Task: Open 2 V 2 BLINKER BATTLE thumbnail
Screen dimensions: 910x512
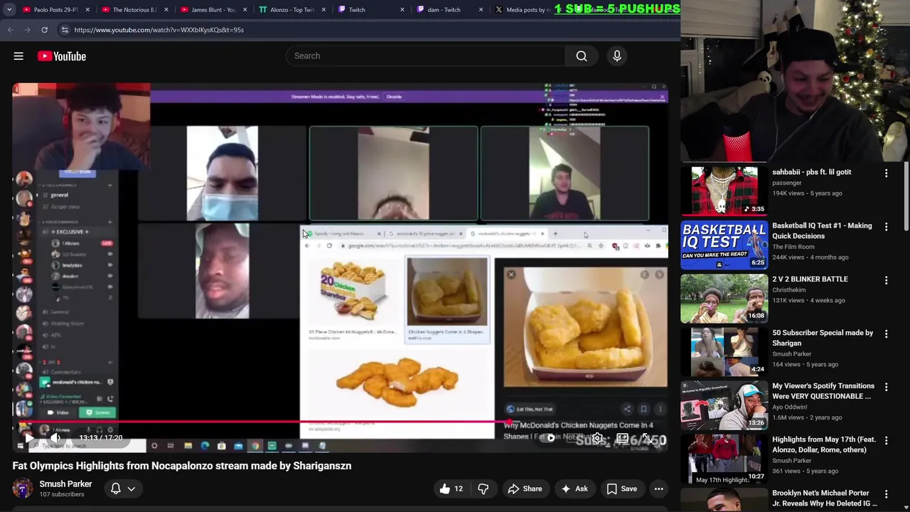Action: (x=724, y=298)
